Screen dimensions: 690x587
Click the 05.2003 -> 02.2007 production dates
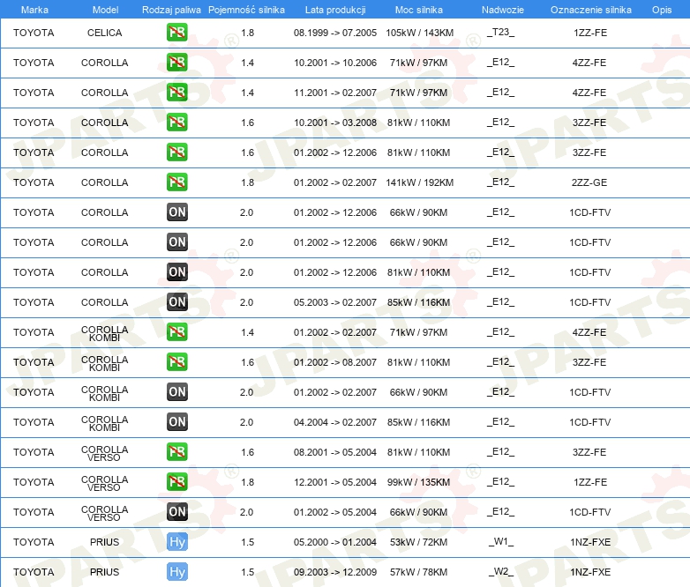pos(335,302)
